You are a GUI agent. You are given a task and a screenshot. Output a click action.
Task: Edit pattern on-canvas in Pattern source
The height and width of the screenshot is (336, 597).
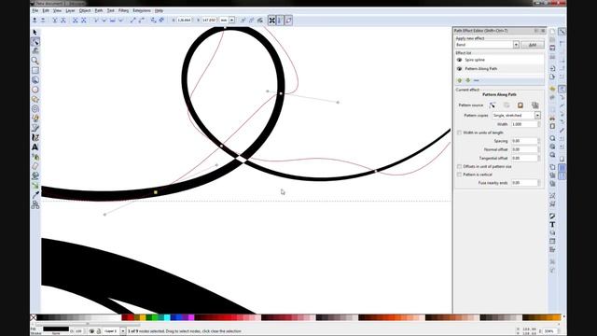coord(493,105)
